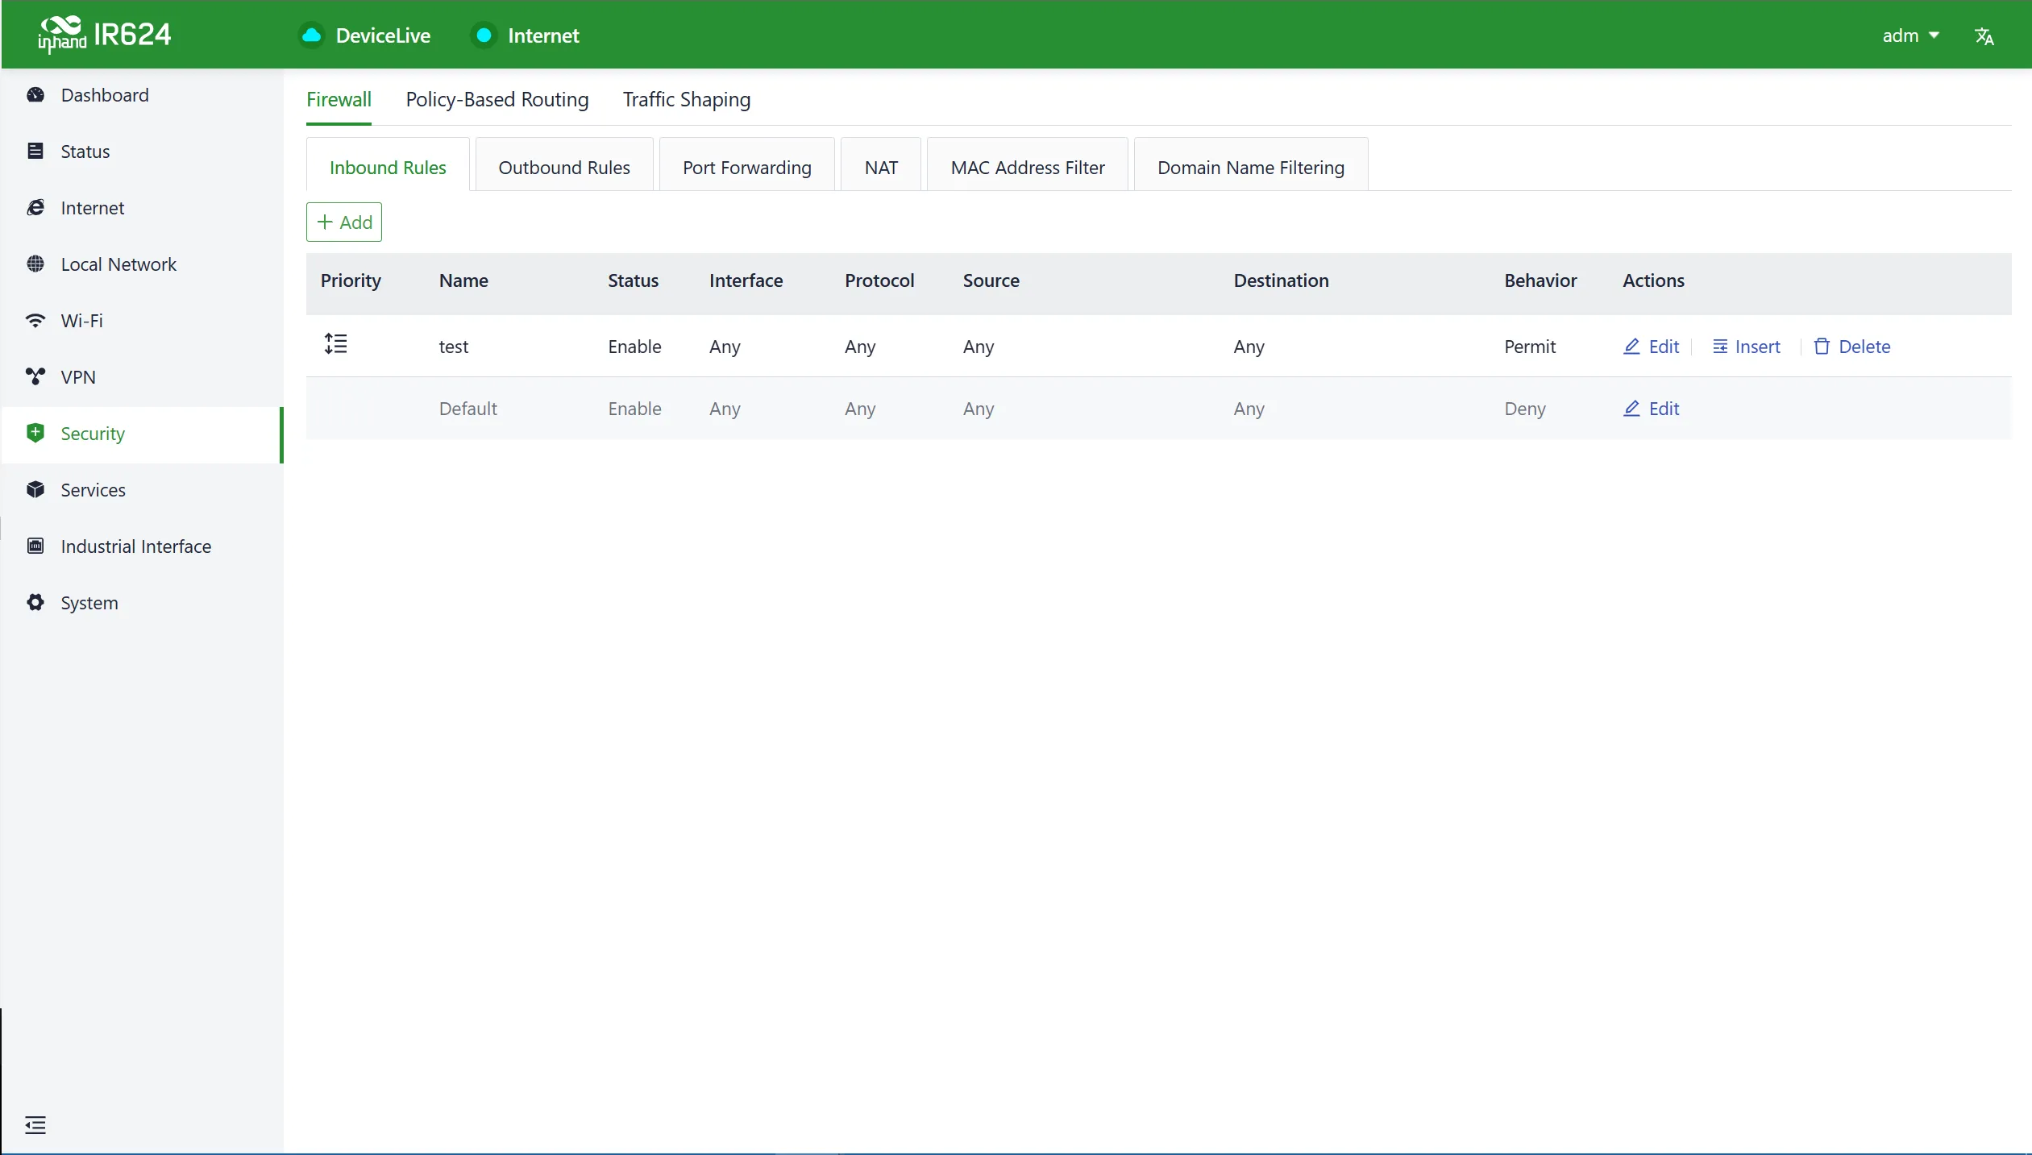2032x1155 pixels.
Task: Open the Wi-Fi sidebar section
Action: click(x=142, y=321)
